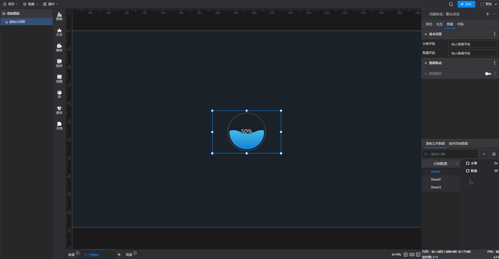Click the 分类字段 input field
This screenshot has width=499, height=259.
pyautogui.click(x=472, y=44)
